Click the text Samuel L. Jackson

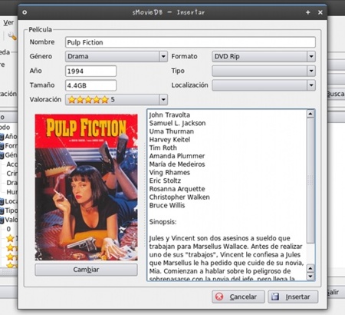[177, 123]
